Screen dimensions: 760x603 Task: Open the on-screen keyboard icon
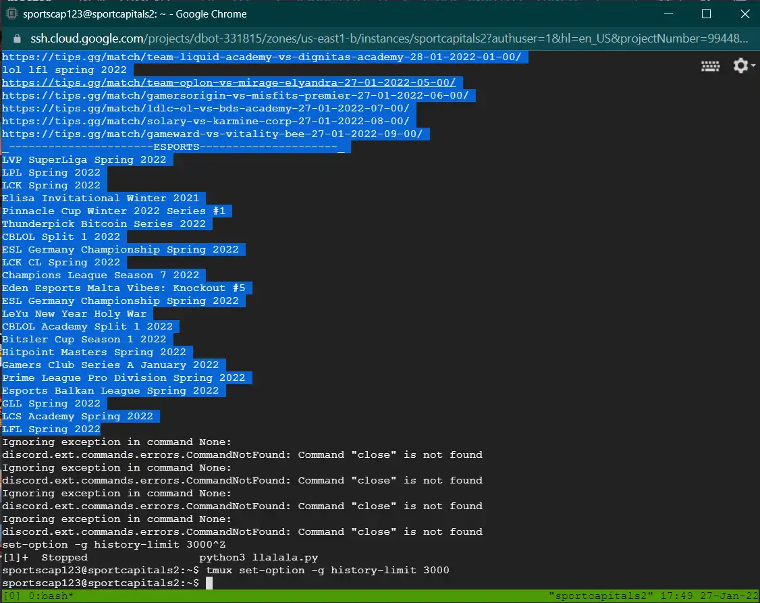tap(710, 66)
